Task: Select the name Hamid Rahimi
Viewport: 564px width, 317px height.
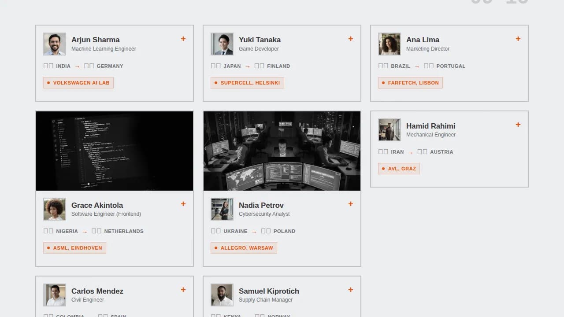Action: [430, 126]
